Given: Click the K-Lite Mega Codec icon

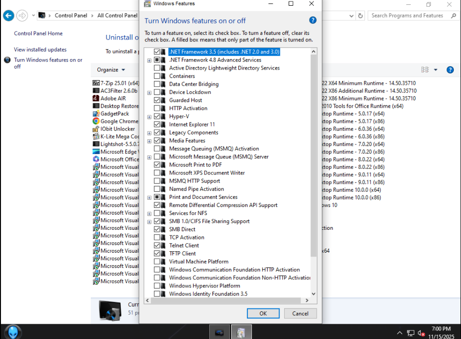Looking at the screenshot, I should pos(96,136).
